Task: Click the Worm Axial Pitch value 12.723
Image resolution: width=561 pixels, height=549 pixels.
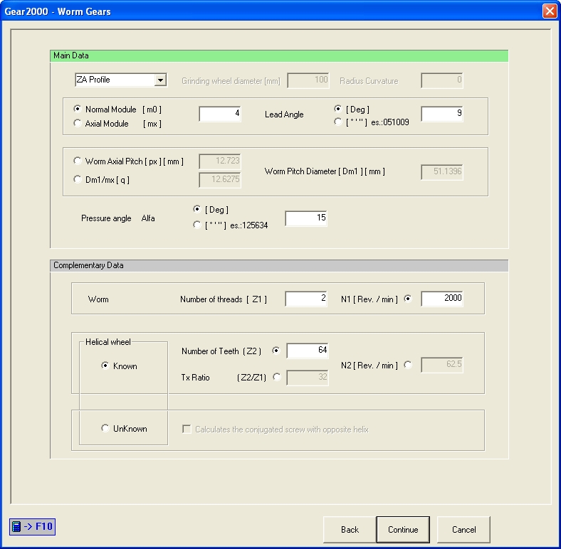Action: pos(220,161)
